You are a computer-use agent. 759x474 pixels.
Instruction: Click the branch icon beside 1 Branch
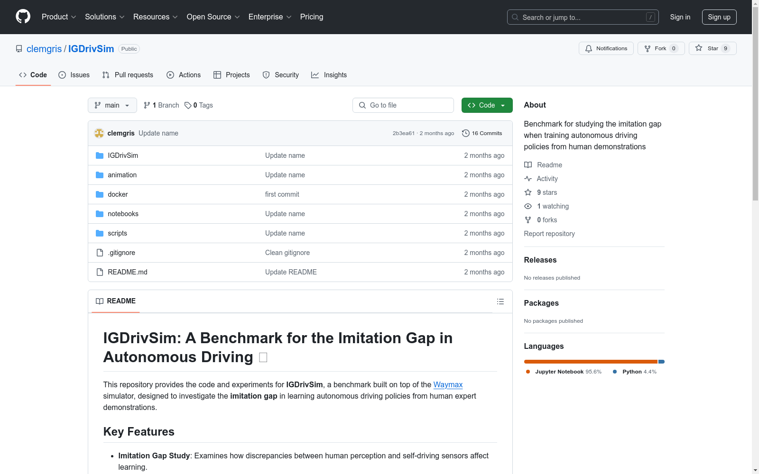[x=147, y=105]
